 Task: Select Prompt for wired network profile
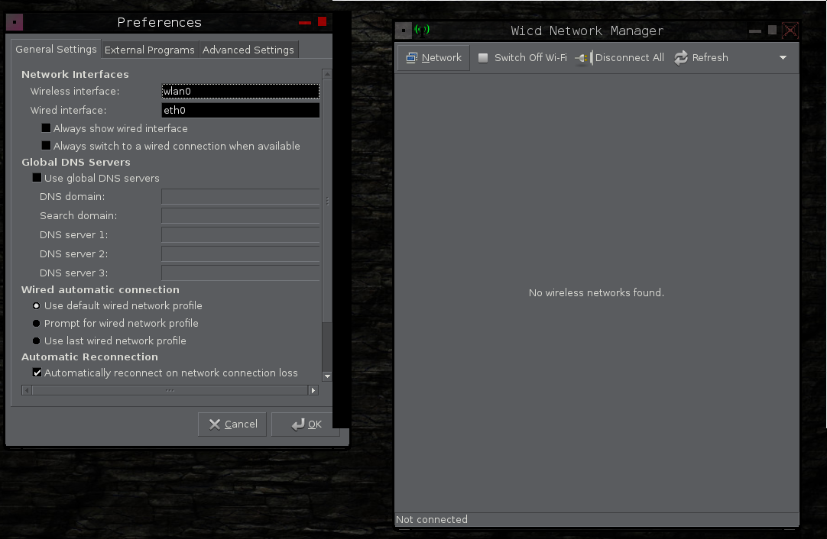(37, 323)
